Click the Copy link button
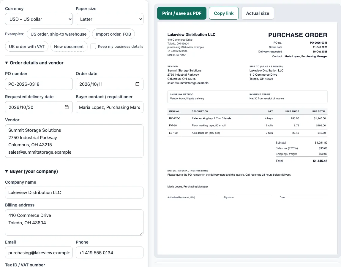 [224, 13]
